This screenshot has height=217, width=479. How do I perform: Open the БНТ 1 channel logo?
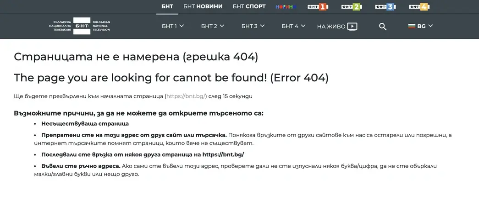click(x=317, y=7)
